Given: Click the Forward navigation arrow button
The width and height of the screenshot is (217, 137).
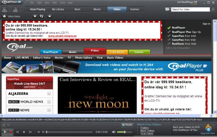Looking at the screenshot, I should point(15,10).
